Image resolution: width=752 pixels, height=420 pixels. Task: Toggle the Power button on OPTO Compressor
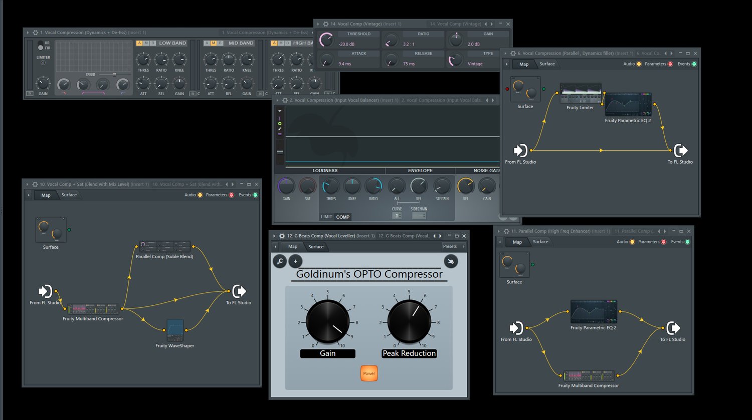pos(369,373)
